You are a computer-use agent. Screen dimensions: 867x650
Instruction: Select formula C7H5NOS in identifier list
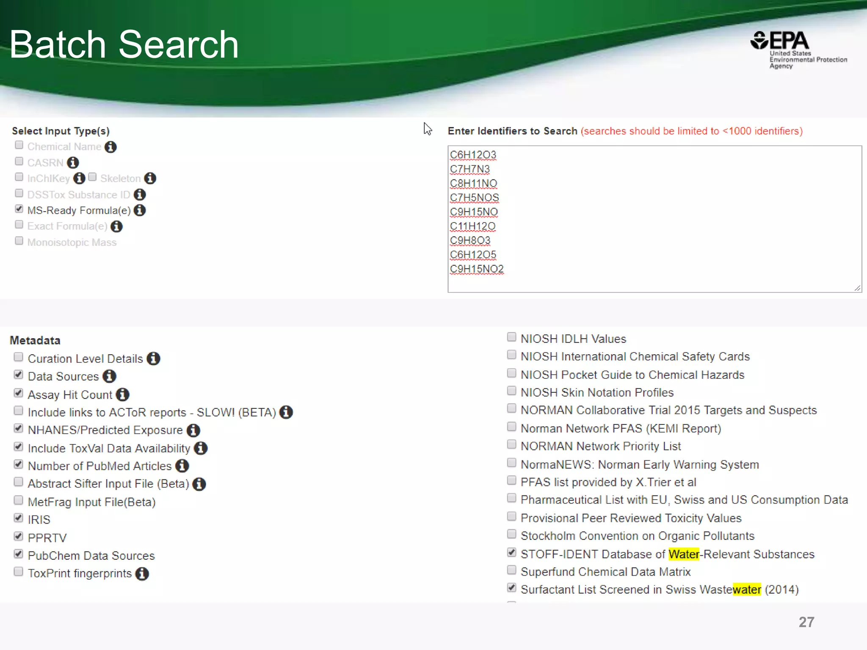474,198
